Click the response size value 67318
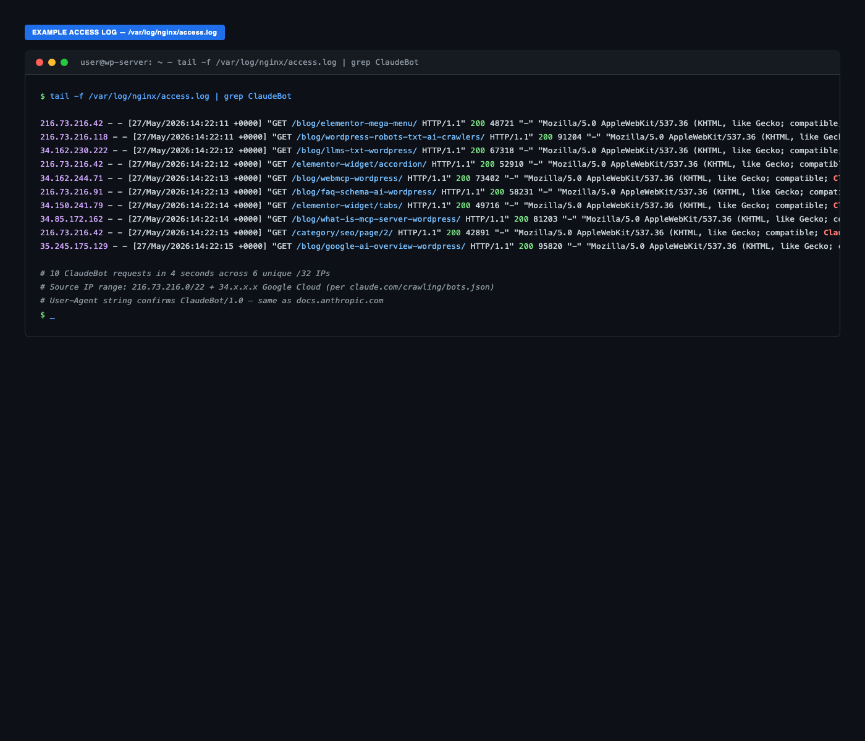The height and width of the screenshot is (741, 865). (x=502, y=151)
